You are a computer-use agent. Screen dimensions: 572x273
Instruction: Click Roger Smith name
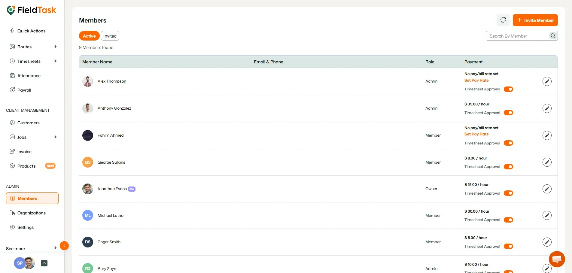pyautogui.click(x=109, y=242)
